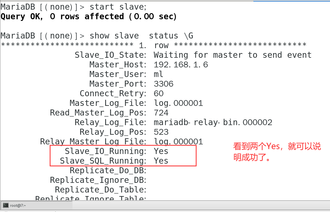
Task: Click the Replicate_Do_Table label
Action: point(100,190)
